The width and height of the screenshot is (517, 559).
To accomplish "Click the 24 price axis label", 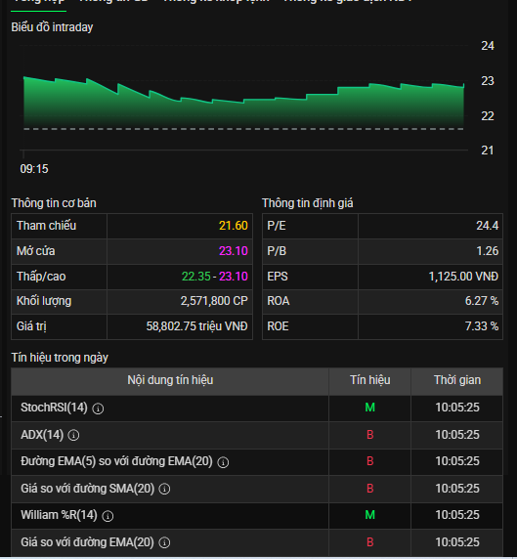I will pyautogui.click(x=488, y=46).
